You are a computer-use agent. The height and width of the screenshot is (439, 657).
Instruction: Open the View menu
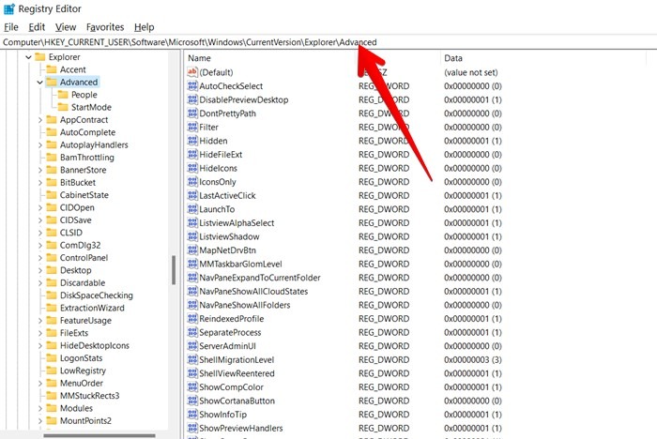66,27
